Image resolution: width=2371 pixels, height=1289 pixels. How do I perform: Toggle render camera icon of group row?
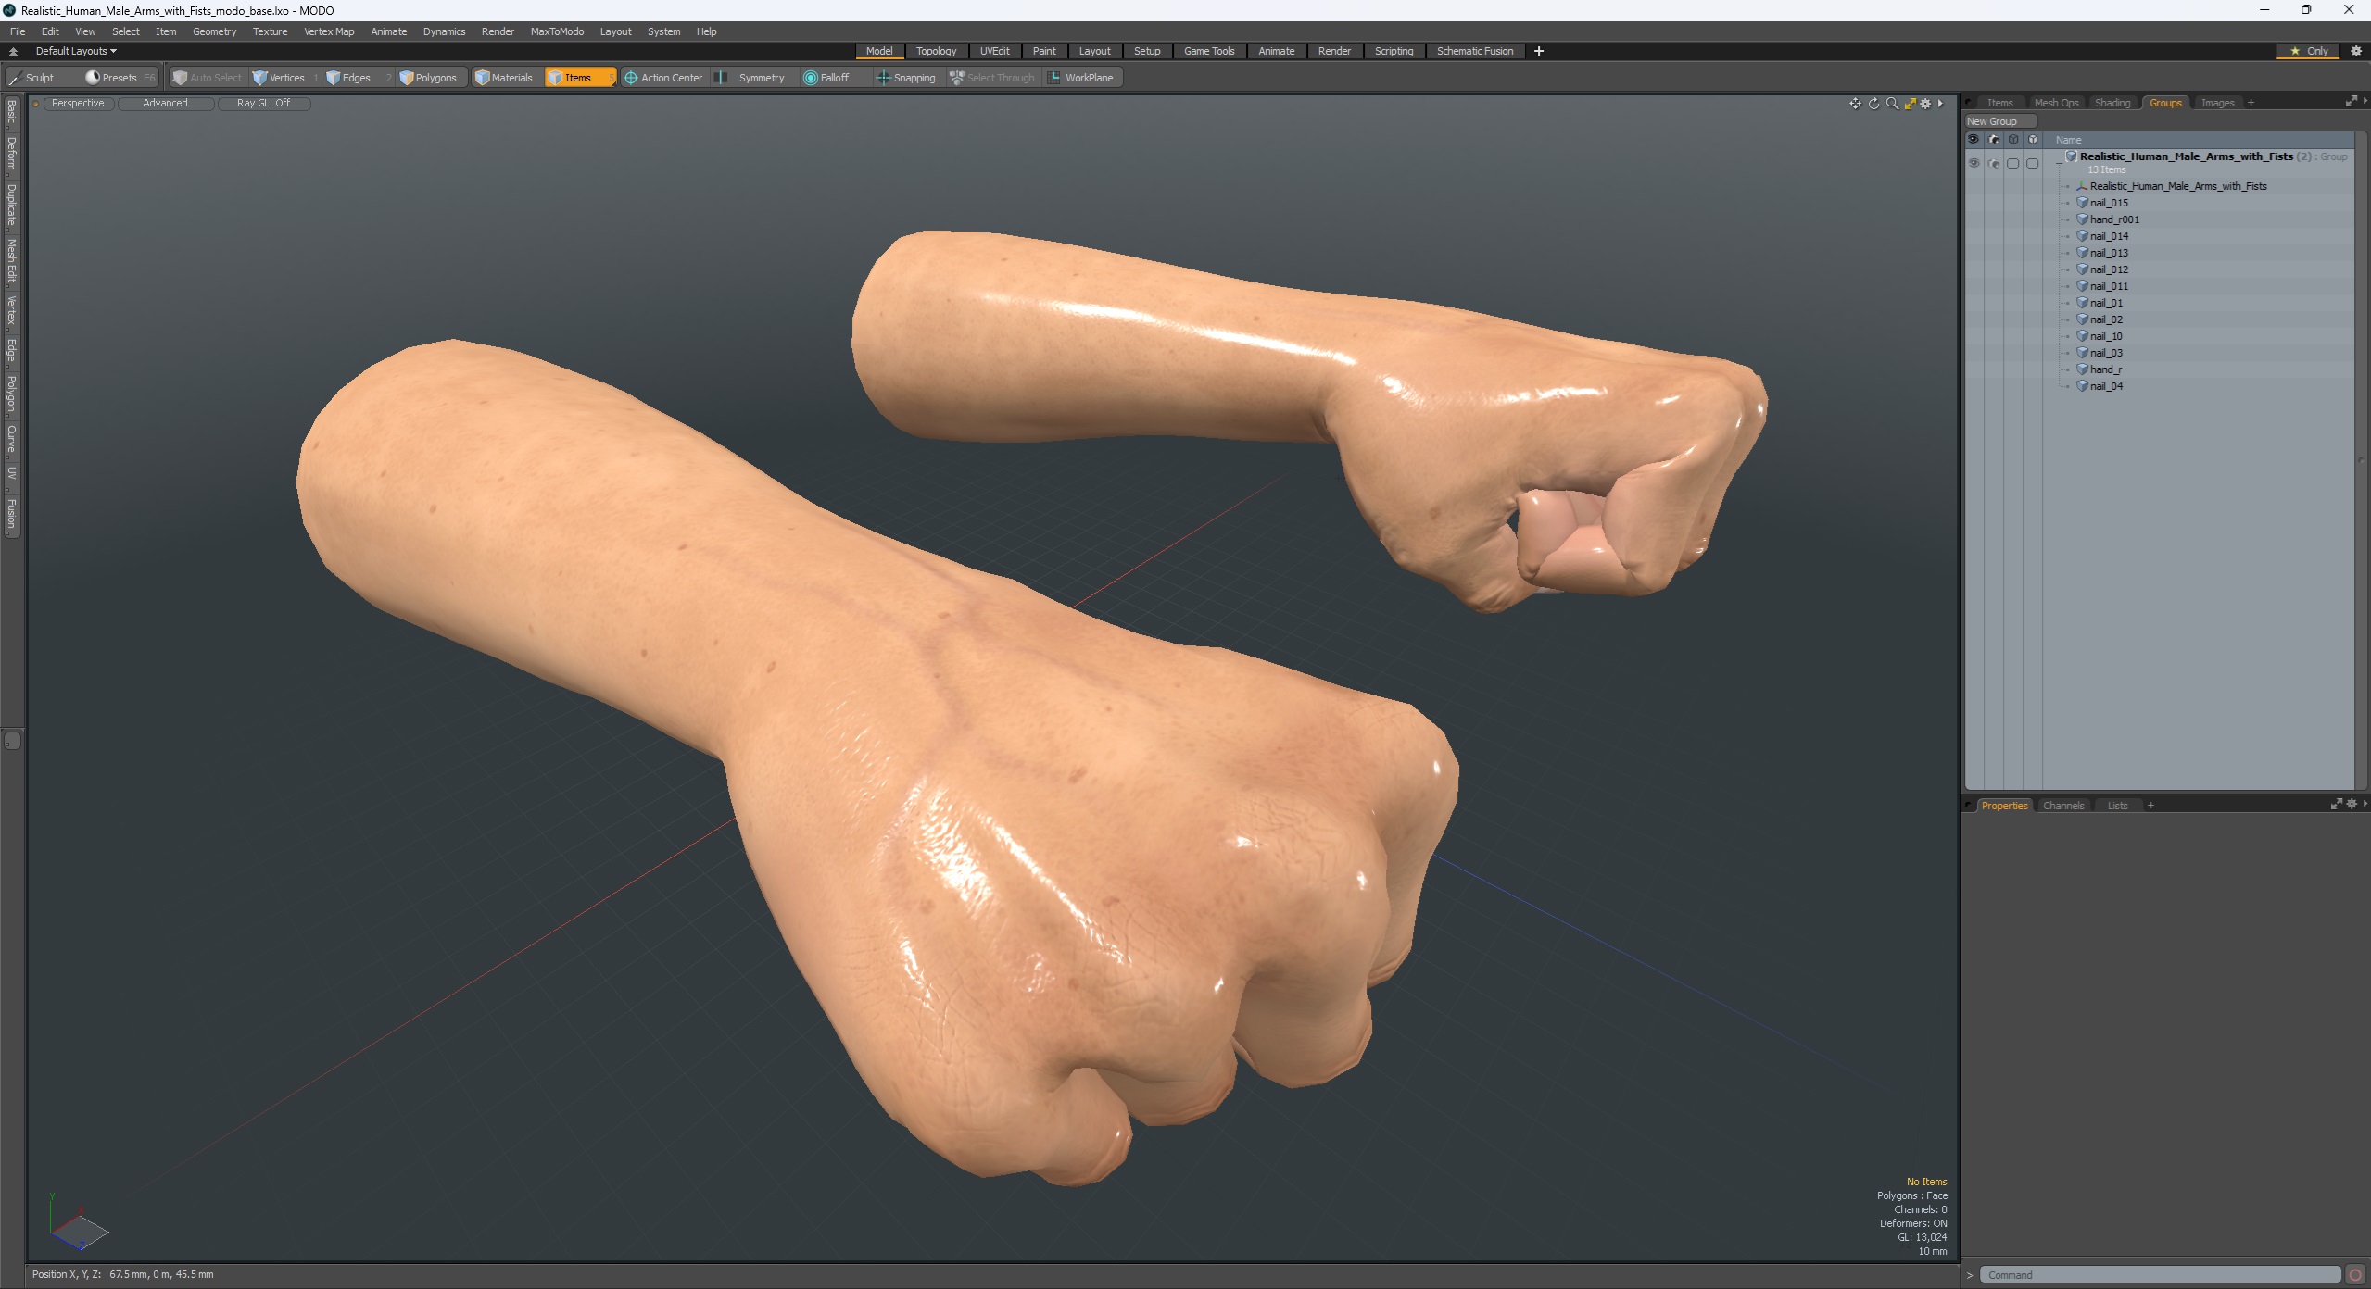click(x=1994, y=163)
